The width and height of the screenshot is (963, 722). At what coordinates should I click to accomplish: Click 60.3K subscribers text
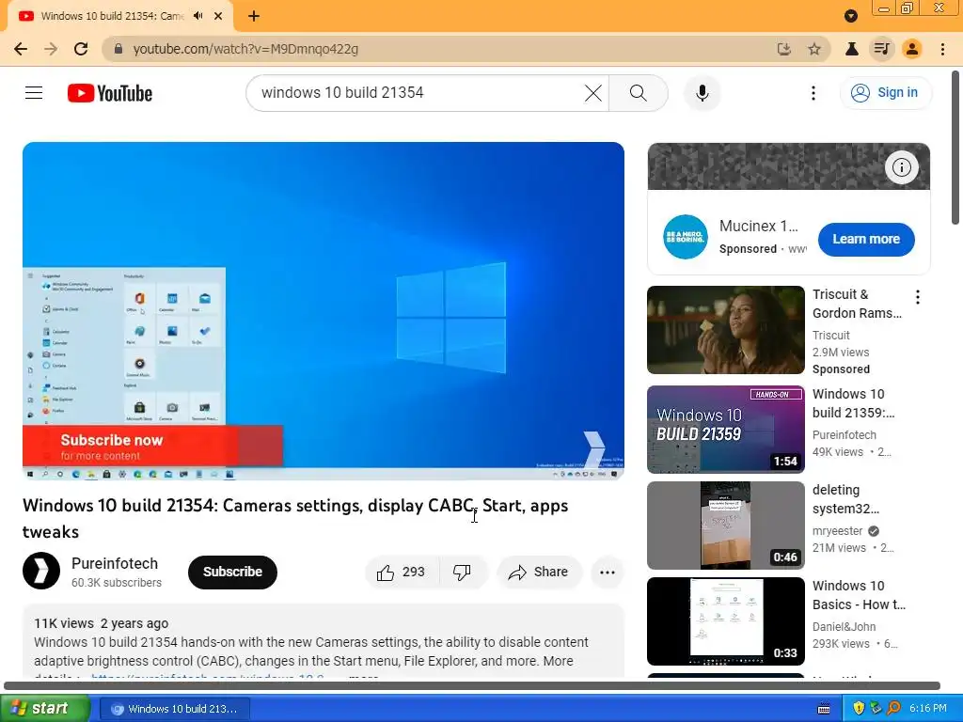pyautogui.click(x=117, y=583)
